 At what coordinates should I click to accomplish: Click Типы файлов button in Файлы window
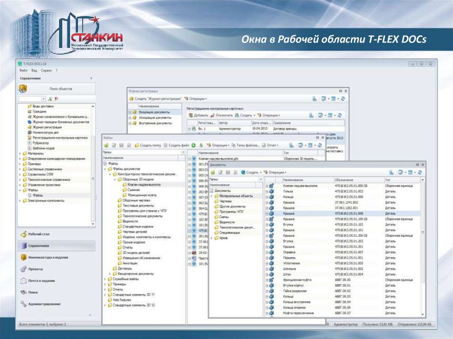(x=246, y=145)
